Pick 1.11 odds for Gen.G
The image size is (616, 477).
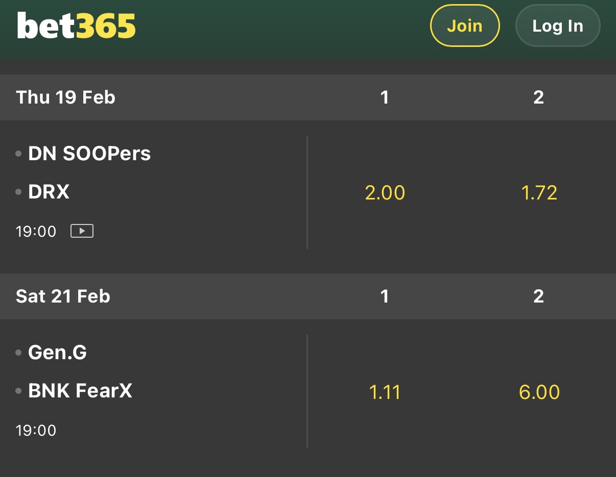click(x=385, y=392)
